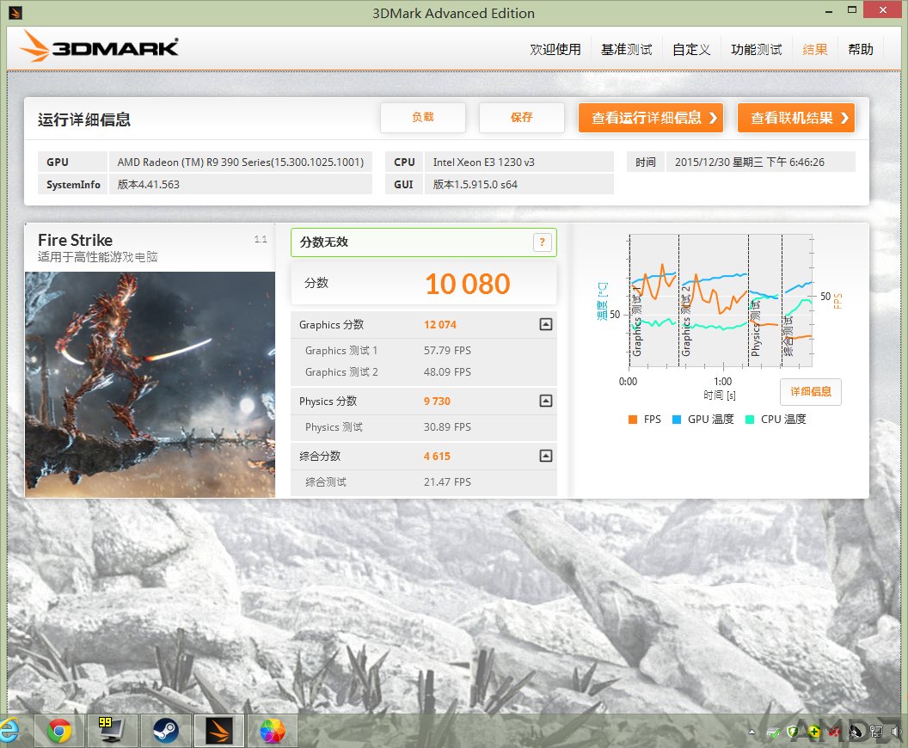Click the 运行详细信息 heading

pos(84,120)
